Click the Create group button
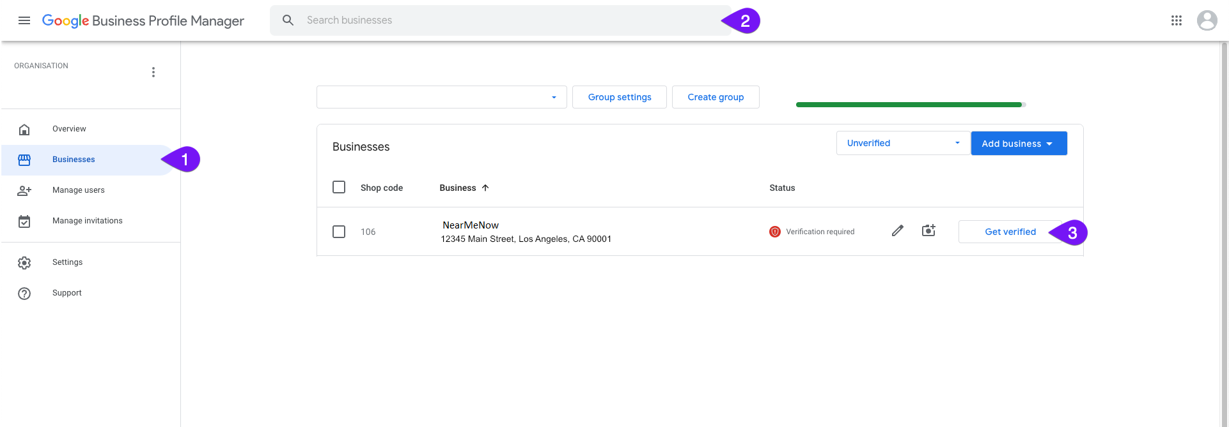Viewport: 1229px width, 427px height. pos(716,97)
